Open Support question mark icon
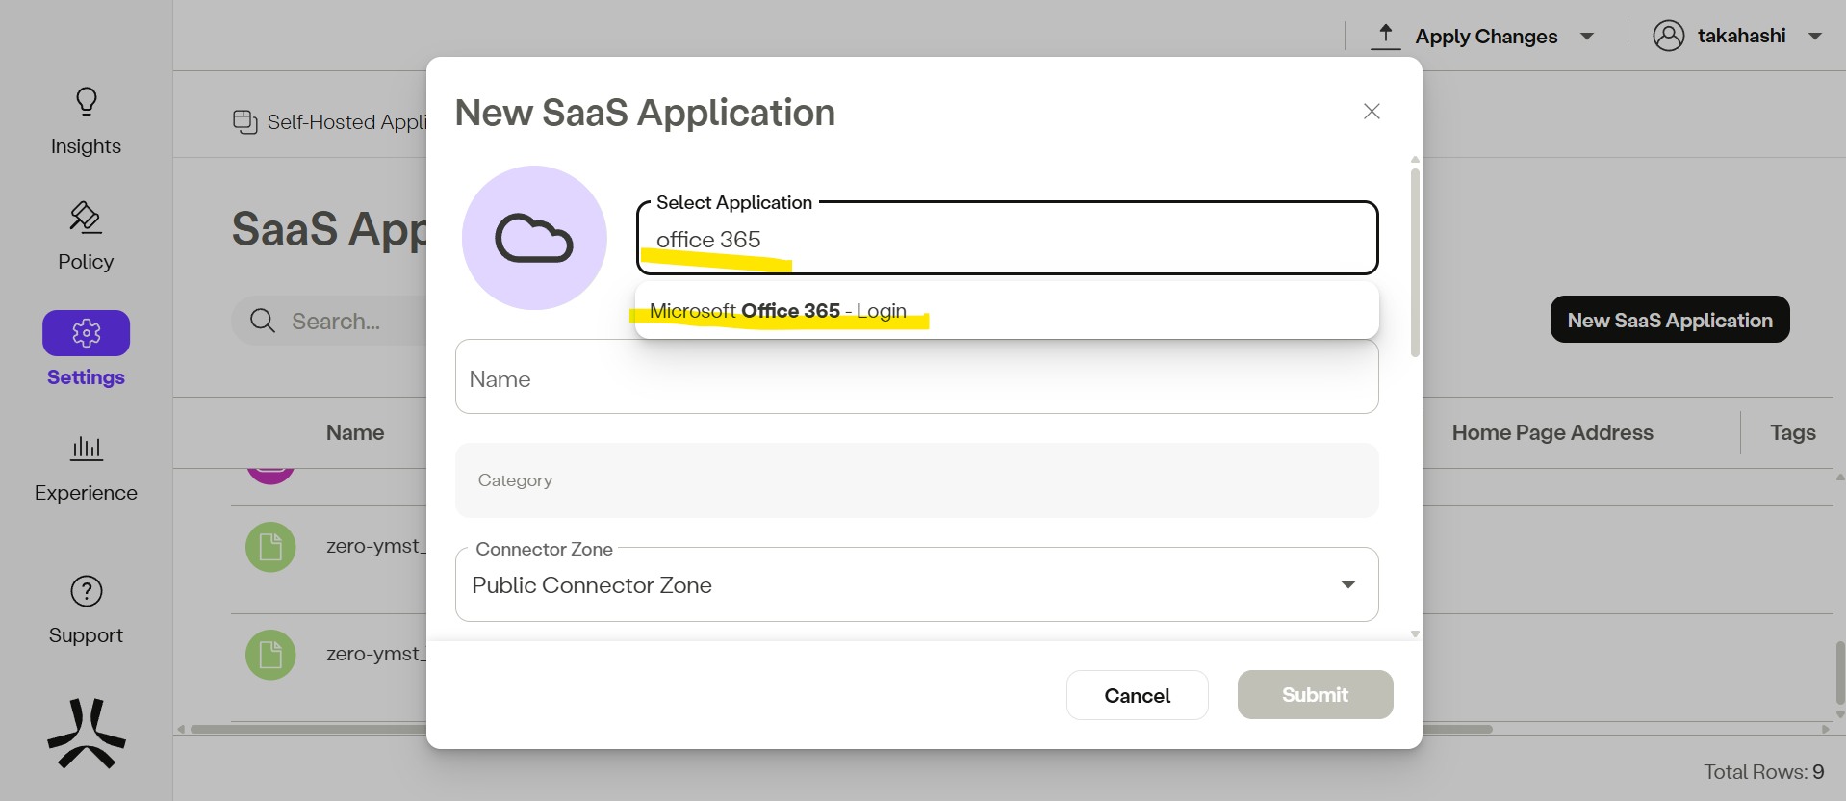The width and height of the screenshot is (1846, 801). pyautogui.click(x=87, y=591)
